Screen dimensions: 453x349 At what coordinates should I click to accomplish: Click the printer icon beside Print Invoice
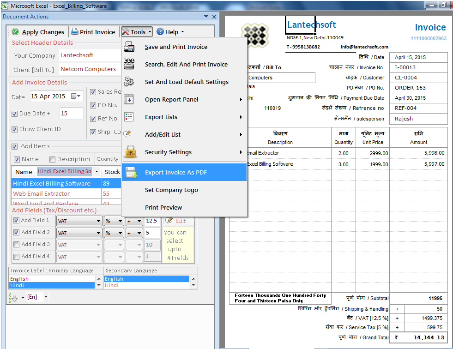pos(75,31)
